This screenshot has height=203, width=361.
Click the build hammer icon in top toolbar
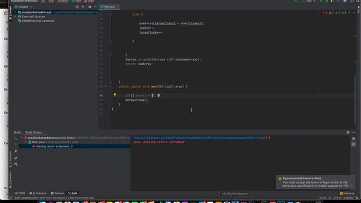coord(296,1)
